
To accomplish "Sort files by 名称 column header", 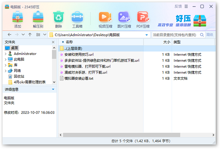I will [x=69, y=42].
